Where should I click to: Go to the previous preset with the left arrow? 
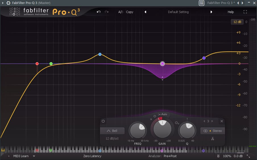pos(145,12)
